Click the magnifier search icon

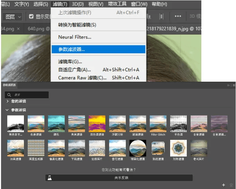(x=9, y=95)
